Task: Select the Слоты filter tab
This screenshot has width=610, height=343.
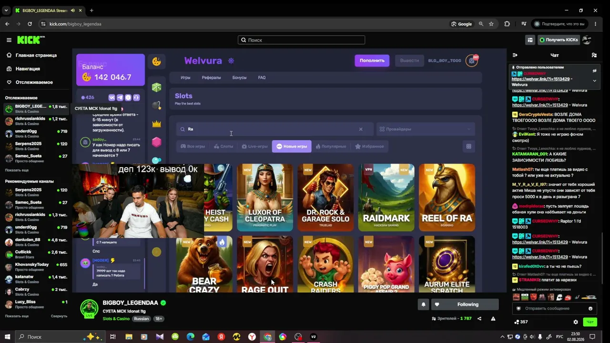Action: point(224,146)
